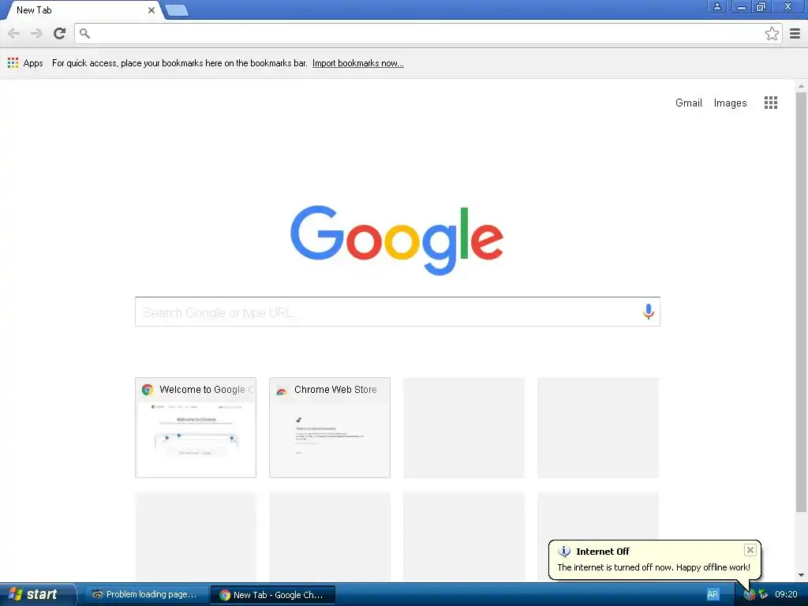Open the Images link
The width and height of the screenshot is (808, 606).
[x=730, y=103]
